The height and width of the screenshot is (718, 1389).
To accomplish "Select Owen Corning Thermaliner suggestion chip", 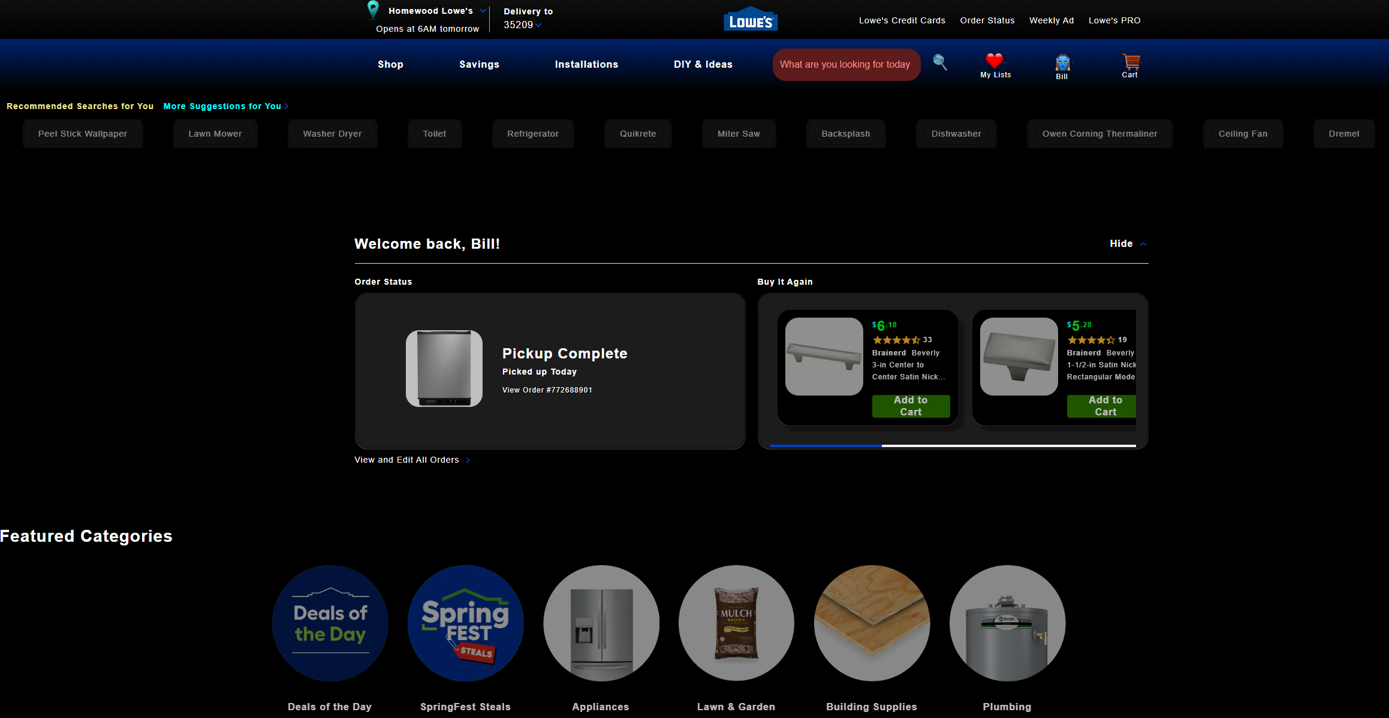I will [1099, 134].
